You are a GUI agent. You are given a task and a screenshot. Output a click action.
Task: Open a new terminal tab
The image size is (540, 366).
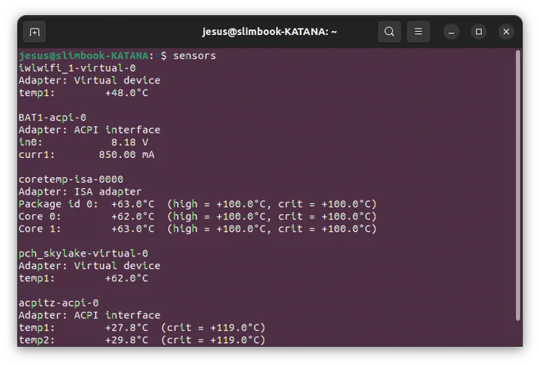pyautogui.click(x=34, y=32)
